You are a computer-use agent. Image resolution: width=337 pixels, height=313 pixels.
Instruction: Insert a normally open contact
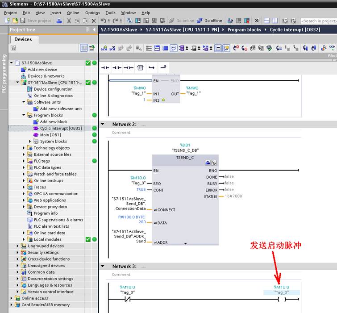tap(105, 68)
